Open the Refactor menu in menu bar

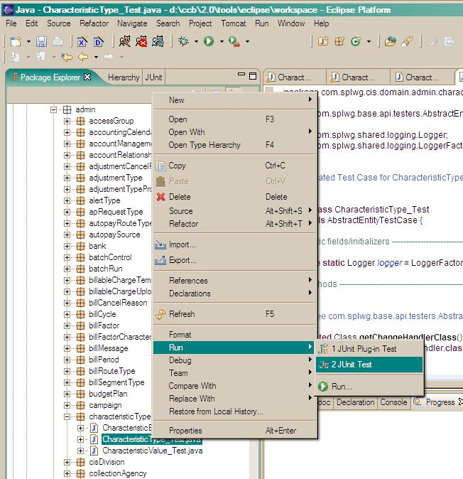tap(94, 23)
